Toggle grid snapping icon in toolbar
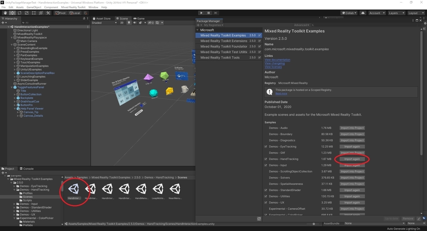Image resolution: width=427 pixels, height=231 pixels. point(85,13)
